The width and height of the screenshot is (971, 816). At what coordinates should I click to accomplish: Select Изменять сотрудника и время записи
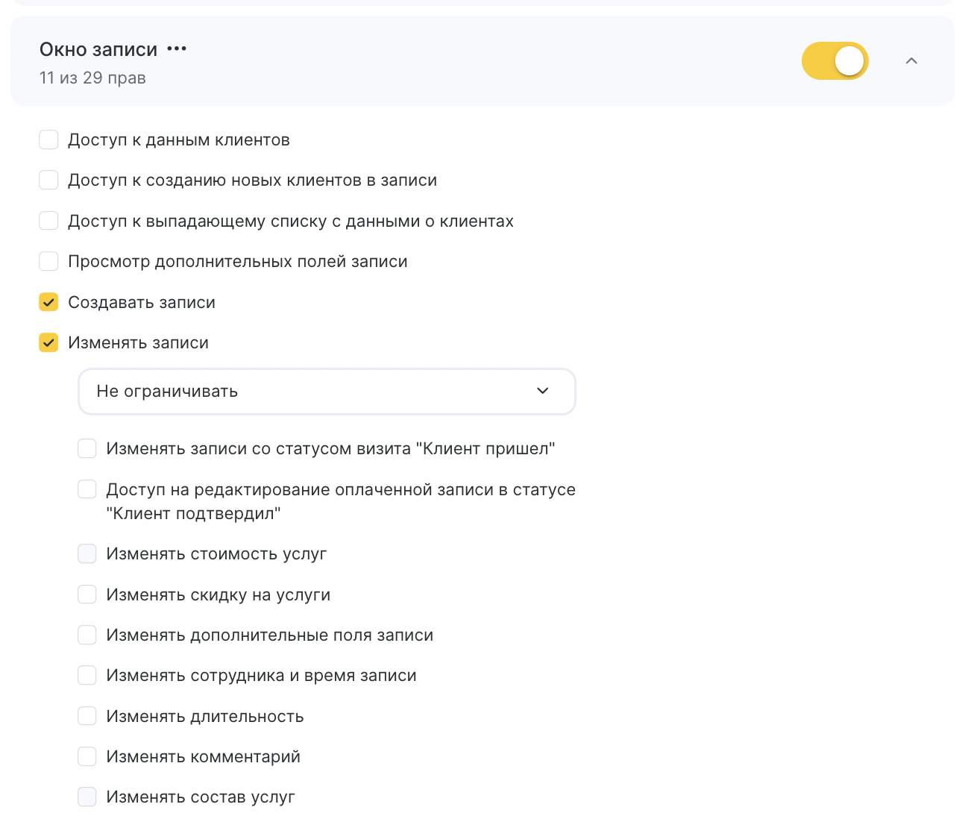pyautogui.click(x=87, y=676)
